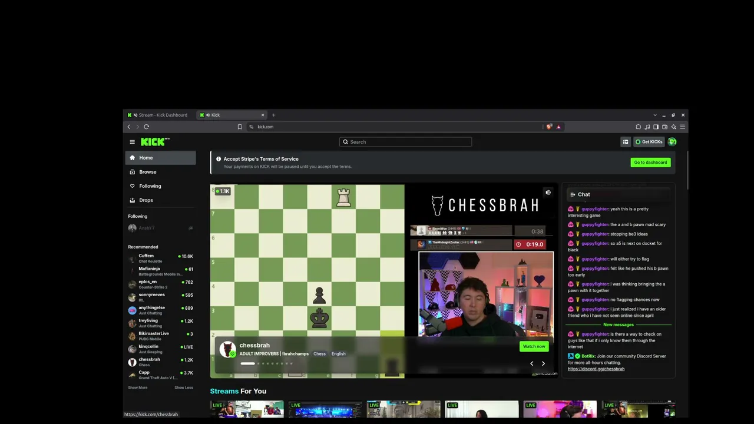Bookmark this page via bookmark icon
The height and width of the screenshot is (424, 754).
[x=240, y=127]
